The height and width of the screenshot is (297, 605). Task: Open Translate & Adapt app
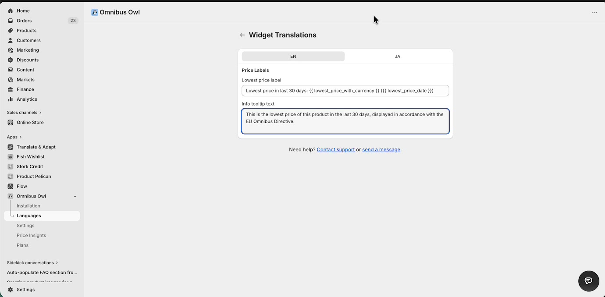36,147
